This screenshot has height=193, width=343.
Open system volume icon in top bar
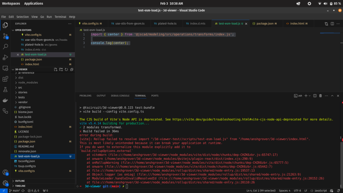tap(325, 4)
